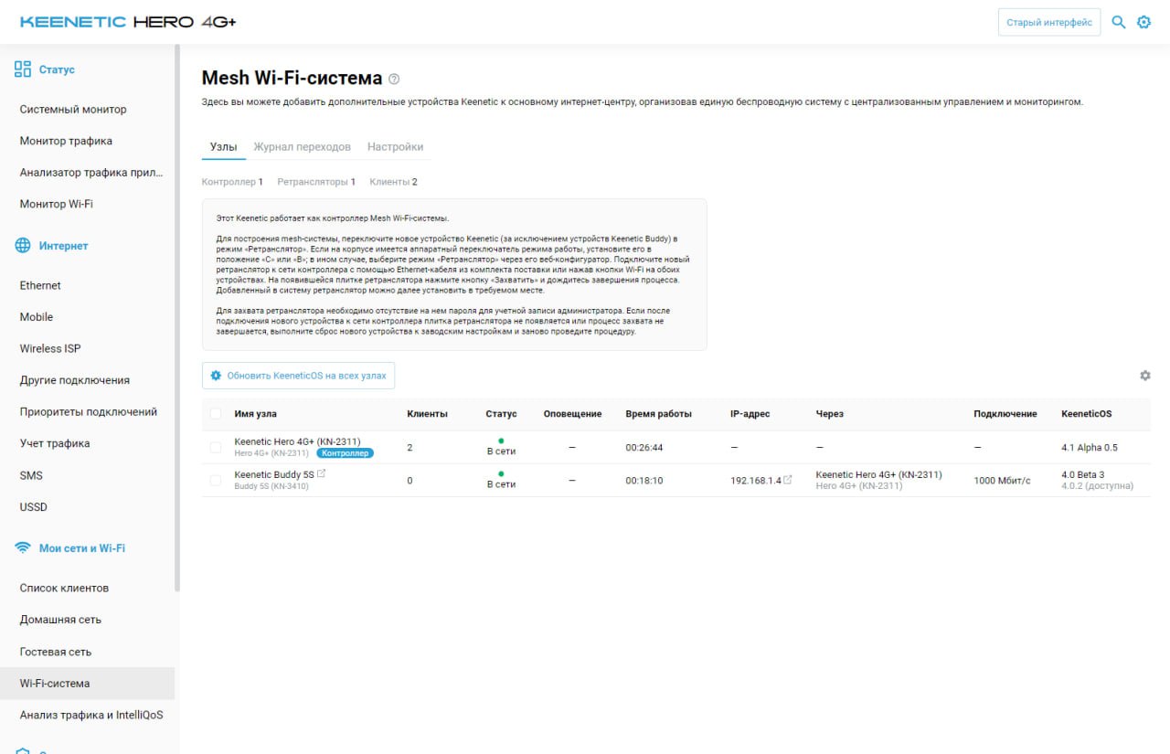Open the SMS page
Image resolution: width=1170 pixels, height=754 pixels.
click(x=31, y=475)
